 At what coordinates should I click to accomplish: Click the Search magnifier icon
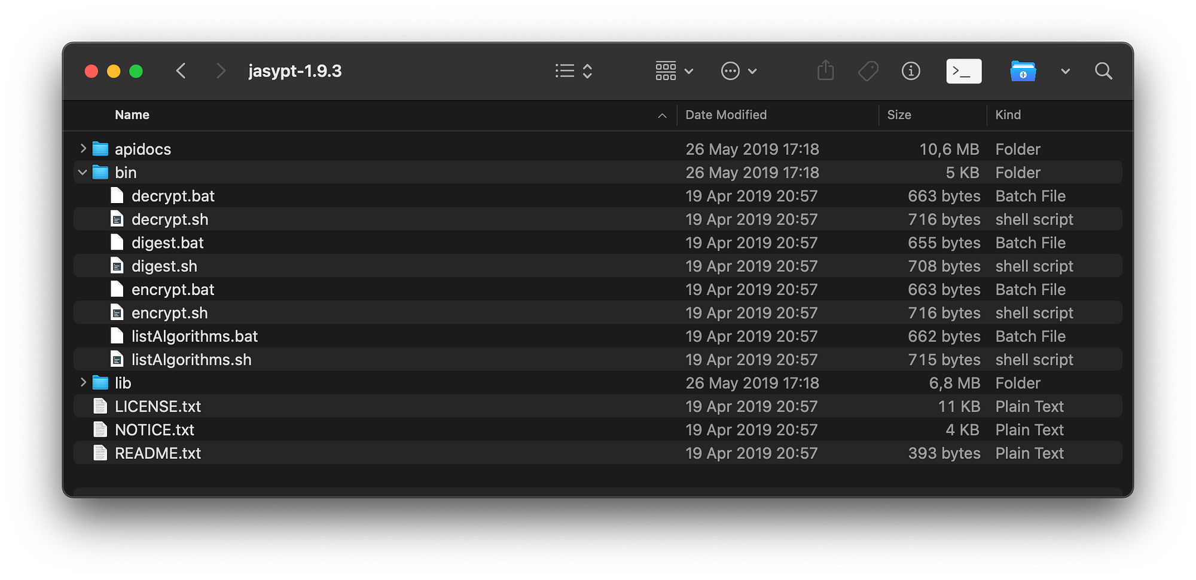1103,71
